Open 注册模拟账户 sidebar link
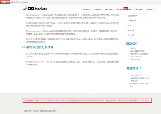Viewport: 161px width, 114px height. point(132,21)
